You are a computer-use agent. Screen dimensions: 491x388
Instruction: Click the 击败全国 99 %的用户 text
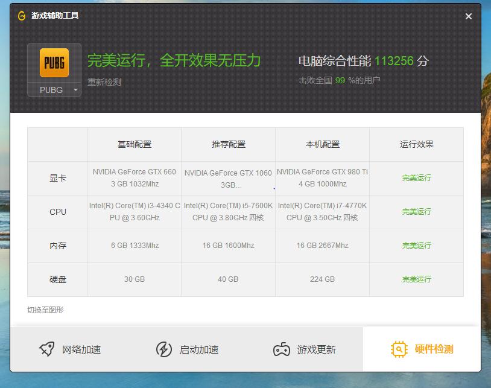[340, 80]
